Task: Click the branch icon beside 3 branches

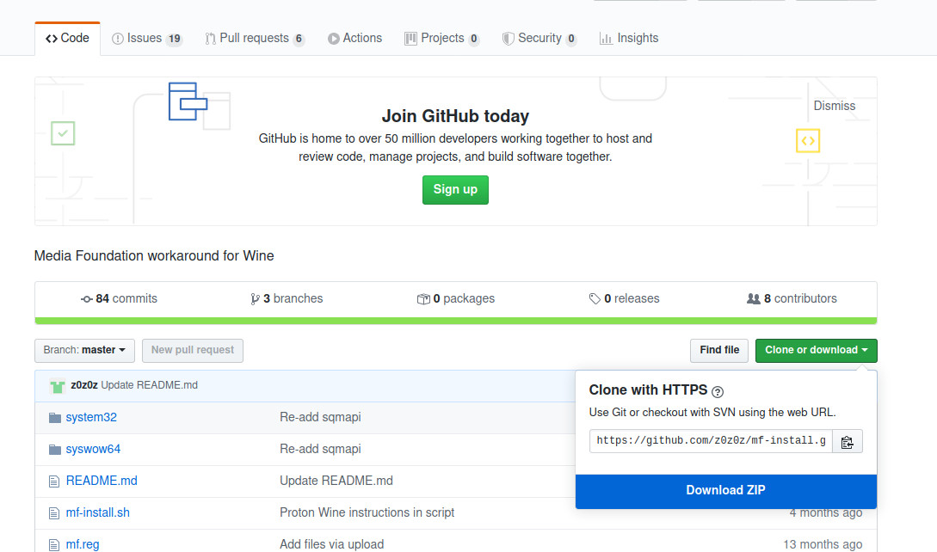Action: point(256,299)
